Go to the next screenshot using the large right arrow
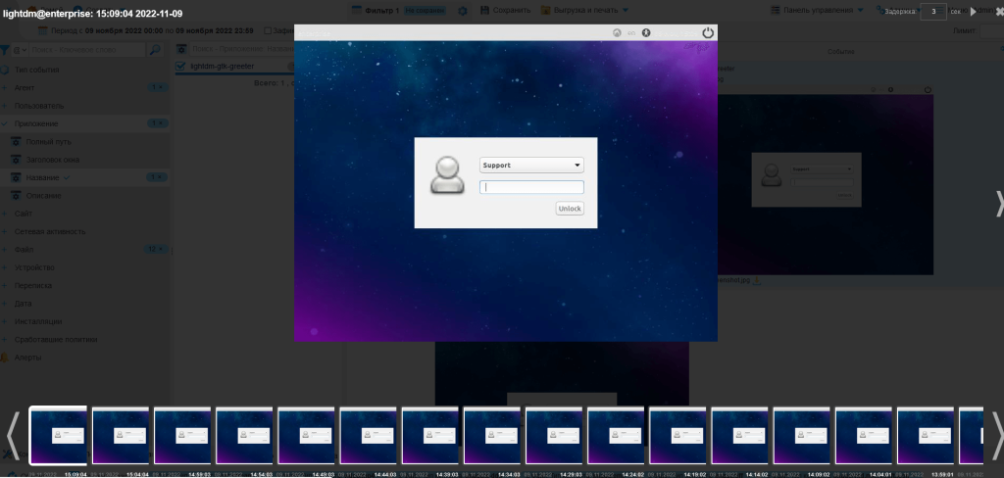 pyautogui.click(x=999, y=204)
